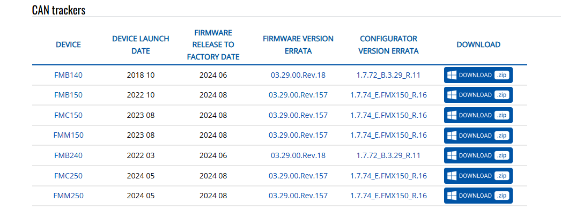Click Windows icon in FMM250 download button
Viewport: 561px width, 217px height.
[452, 196]
